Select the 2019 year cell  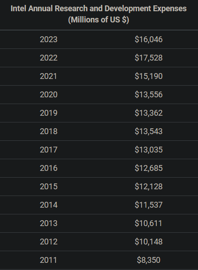click(x=49, y=113)
